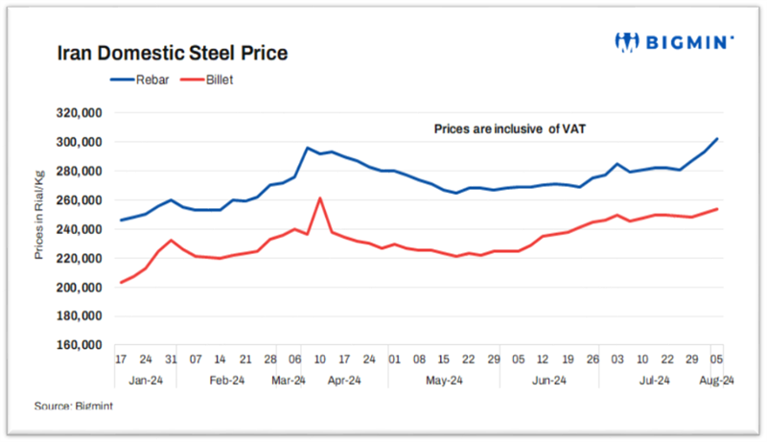Click the Jun-24 month label
This screenshot has width=767, height=442.
click(549, 381)
